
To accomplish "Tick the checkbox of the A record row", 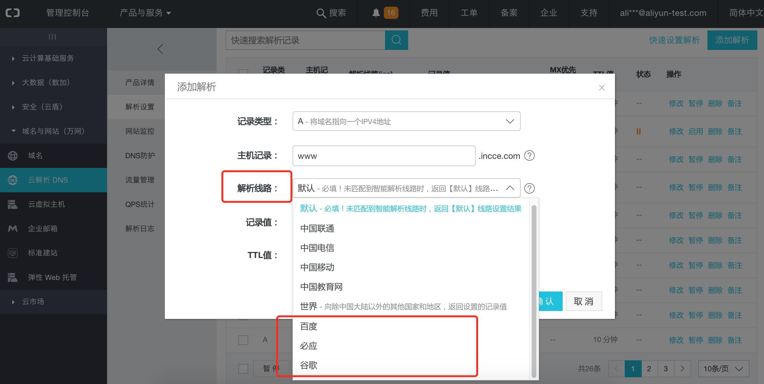I will pos(243,340).
